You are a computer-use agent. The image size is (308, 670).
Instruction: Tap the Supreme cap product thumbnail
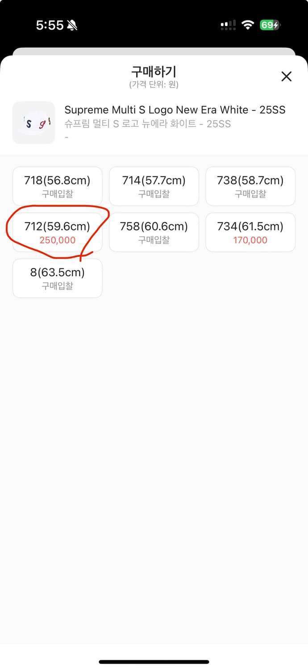(33, 122)
